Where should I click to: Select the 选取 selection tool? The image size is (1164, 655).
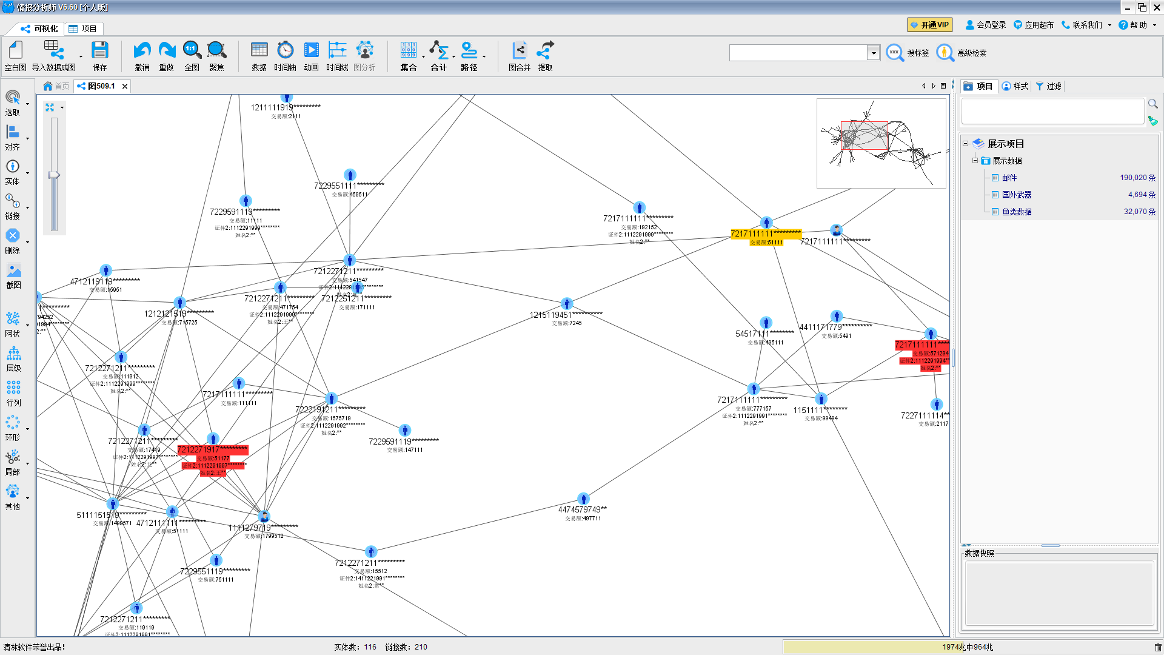pyautogui.click(x=13, y=102)
